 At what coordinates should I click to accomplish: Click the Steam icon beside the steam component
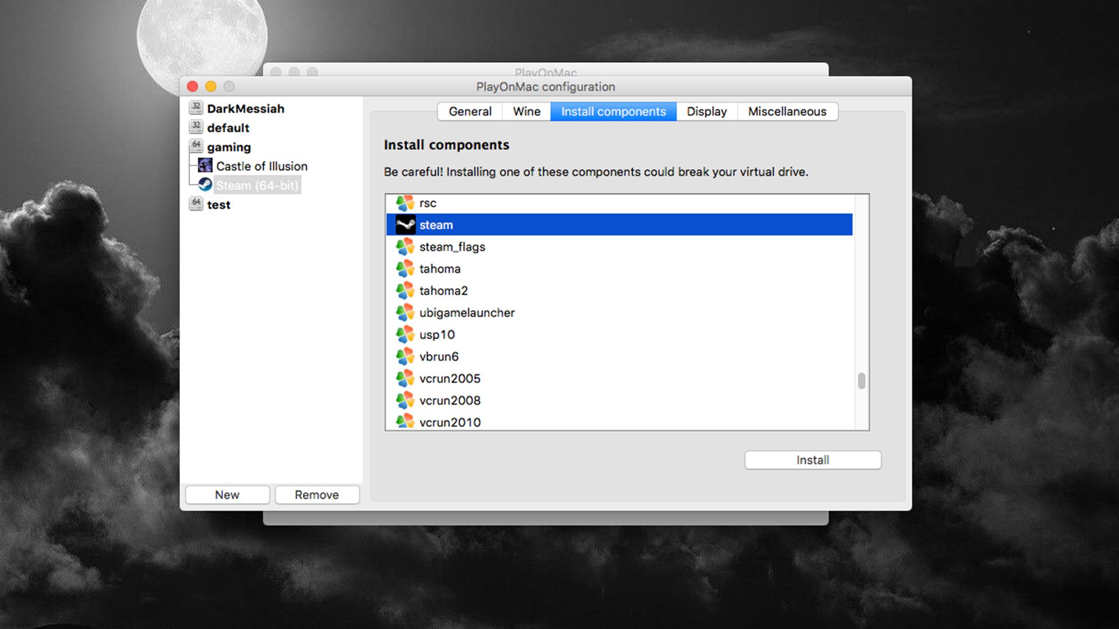407,224
